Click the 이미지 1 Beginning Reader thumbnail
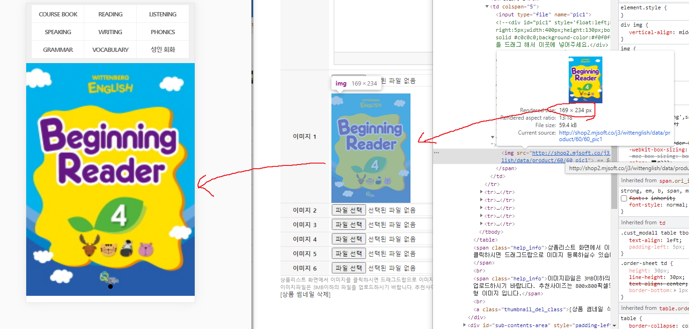689x329 pixels. 371,148
